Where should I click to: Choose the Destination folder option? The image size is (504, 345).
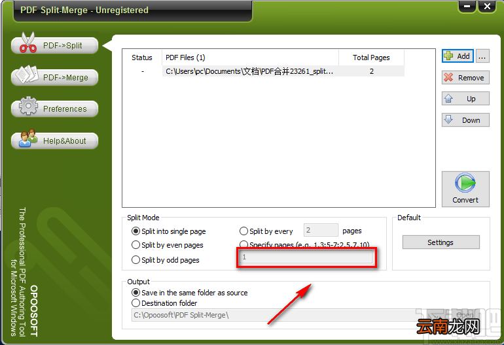click(164, 303)
